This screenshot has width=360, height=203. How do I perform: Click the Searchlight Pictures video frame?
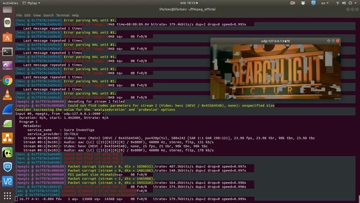276,72
